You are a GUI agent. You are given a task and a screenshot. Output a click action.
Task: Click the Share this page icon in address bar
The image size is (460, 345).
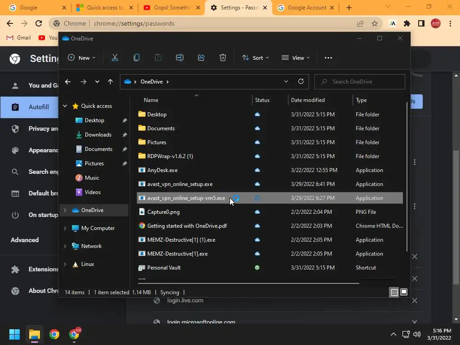click(x=360, y=23)
